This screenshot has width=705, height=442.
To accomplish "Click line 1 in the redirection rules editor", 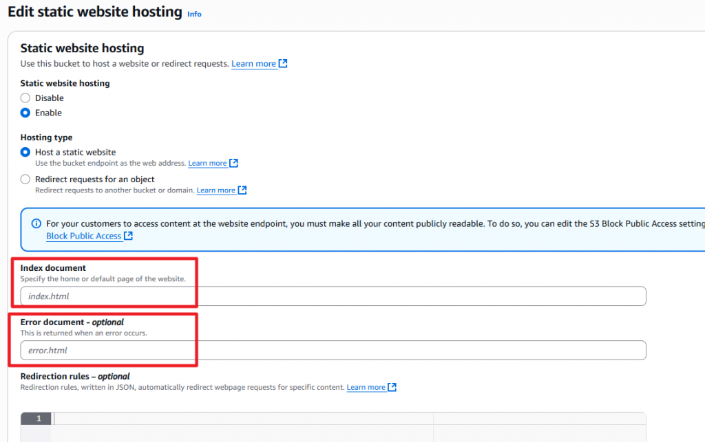I will tap(39, 419).
